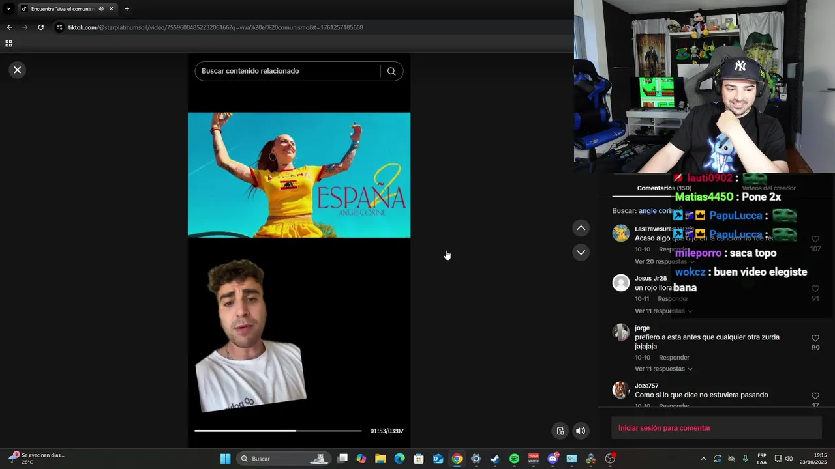Viewport: 835px width, 469px height.
Task: Open Outlook from the taskbar
Action: 438,459
